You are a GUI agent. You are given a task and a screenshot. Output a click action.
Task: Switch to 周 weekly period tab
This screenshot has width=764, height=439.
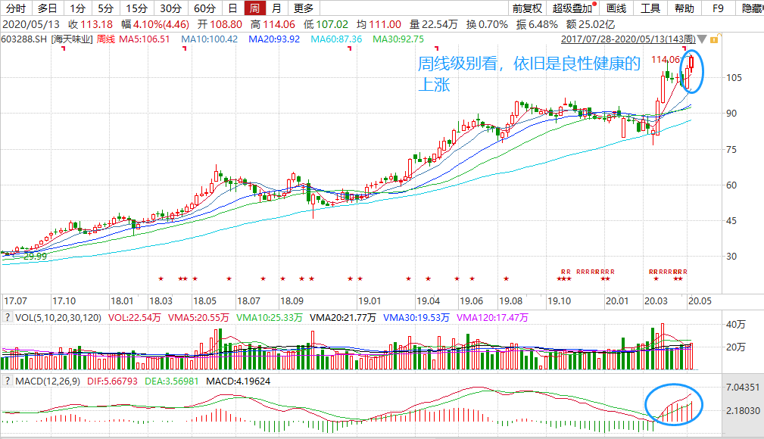(255, 9)
